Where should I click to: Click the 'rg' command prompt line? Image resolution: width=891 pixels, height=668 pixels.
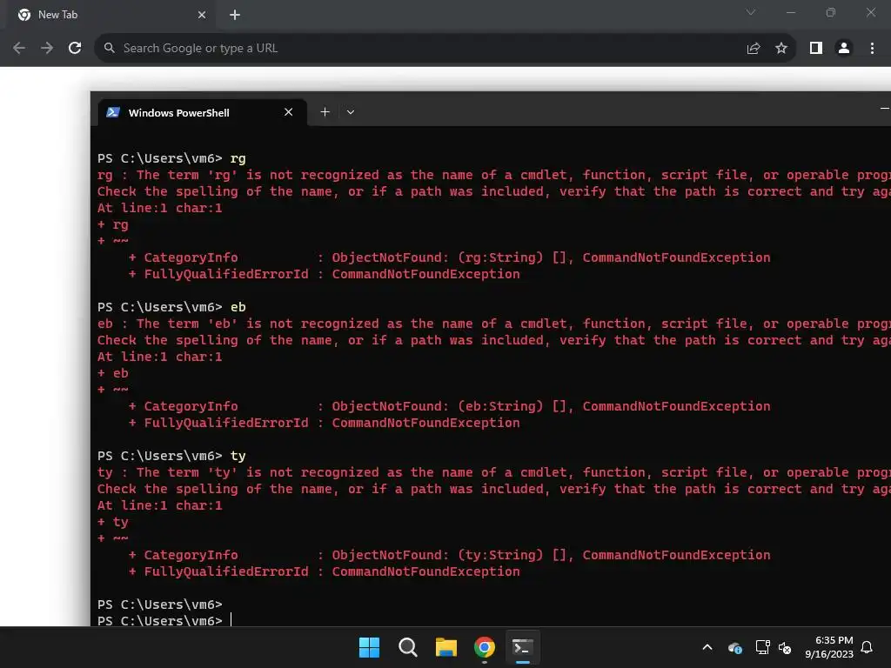click(x=171, y=158)
